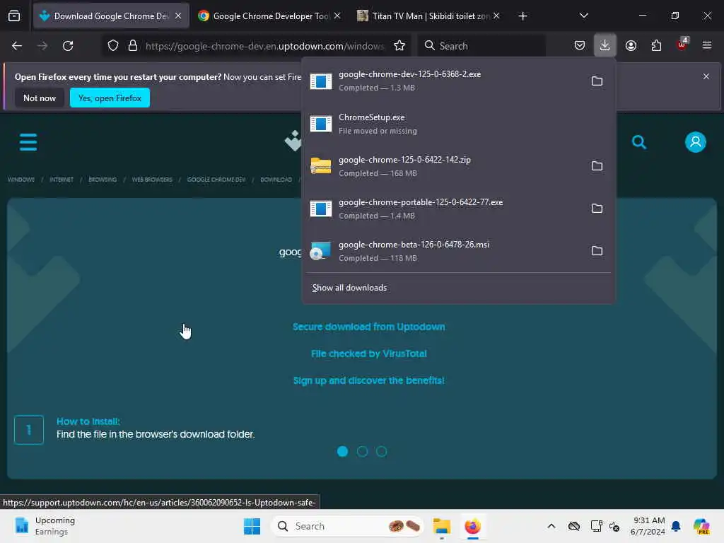Screen dimensions: 724x543
Task: Click the Firefox back arrow button
Action: 17,46
